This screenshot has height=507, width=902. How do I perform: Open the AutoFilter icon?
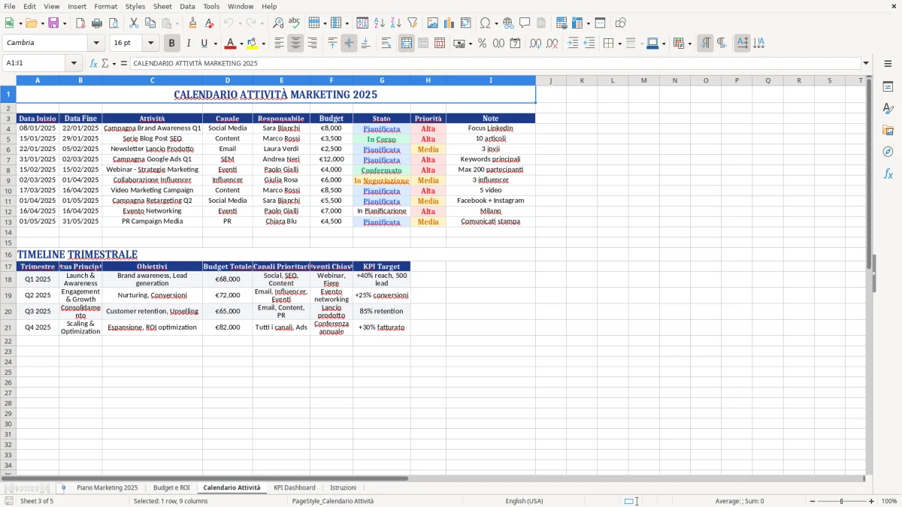[411, 23]
